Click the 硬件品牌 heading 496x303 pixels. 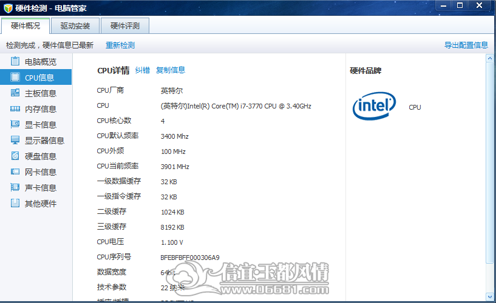[x=365, y=70]
